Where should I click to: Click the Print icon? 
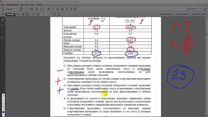pyautogui.click(x=31, y=9)
